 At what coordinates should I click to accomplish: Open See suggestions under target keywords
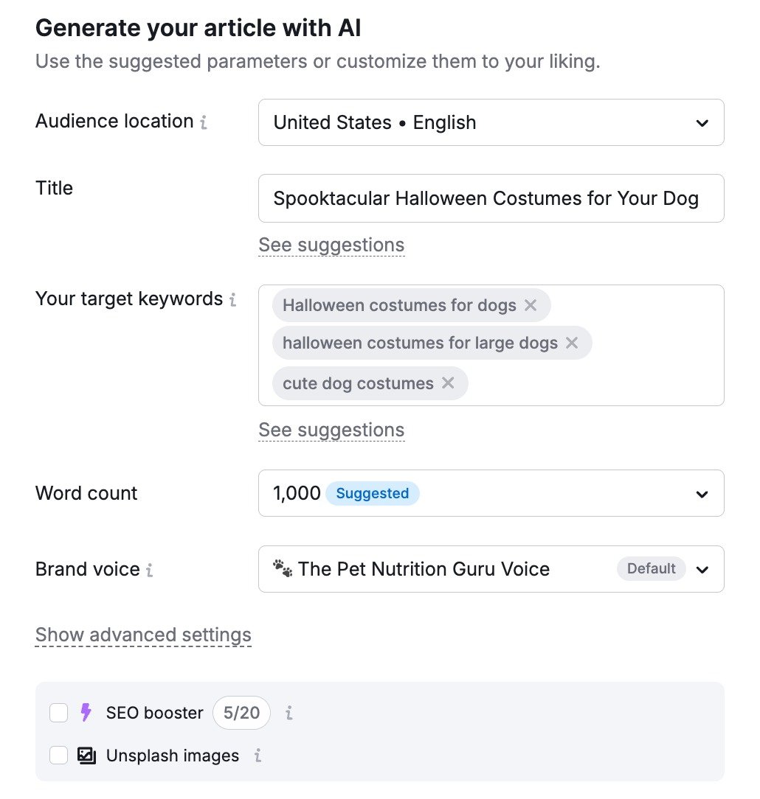click(331, 430)
